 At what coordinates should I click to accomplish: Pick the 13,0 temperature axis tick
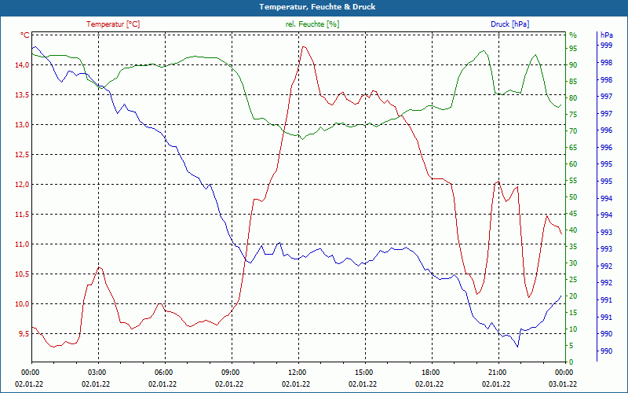point(23,125)
